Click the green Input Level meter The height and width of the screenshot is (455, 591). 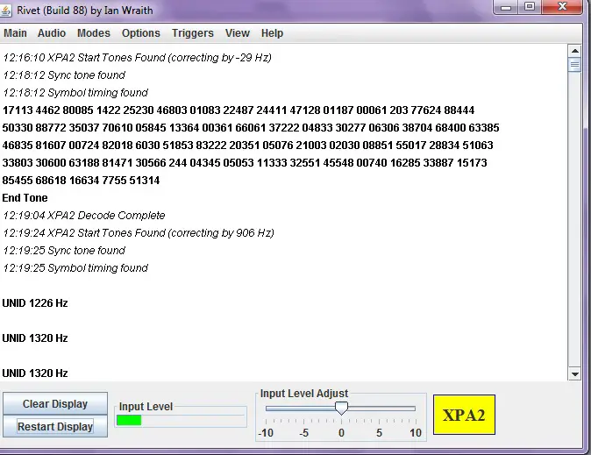(129, 421)
